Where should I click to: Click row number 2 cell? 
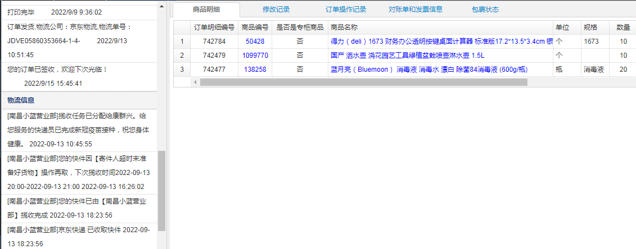pos(182,56)
